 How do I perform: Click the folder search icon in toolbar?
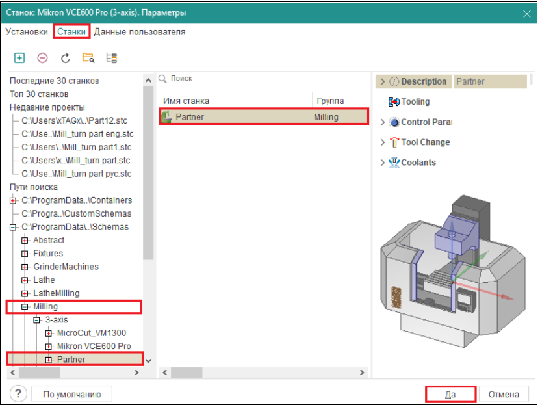[x=88, y=58]
